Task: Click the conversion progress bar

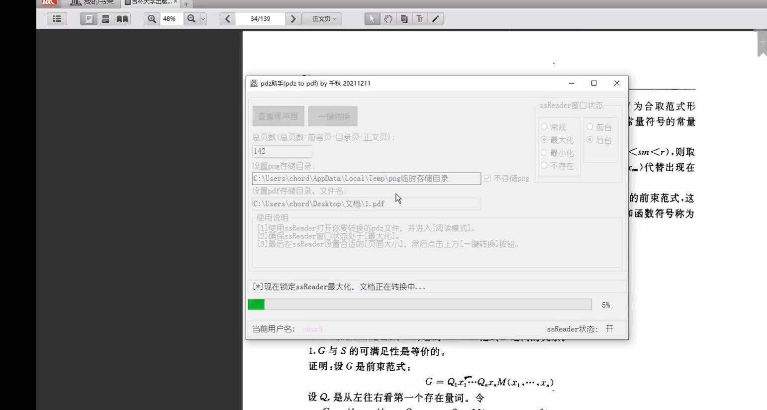Action: 420,305
